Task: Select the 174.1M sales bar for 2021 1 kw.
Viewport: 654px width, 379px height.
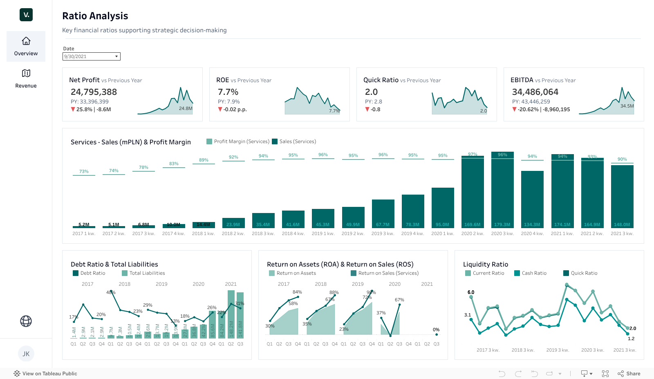Action: tap(562, 191)
